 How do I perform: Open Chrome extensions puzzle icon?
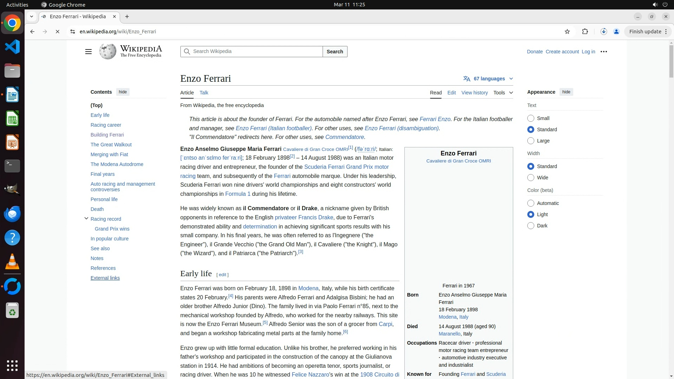click(585, 32)
